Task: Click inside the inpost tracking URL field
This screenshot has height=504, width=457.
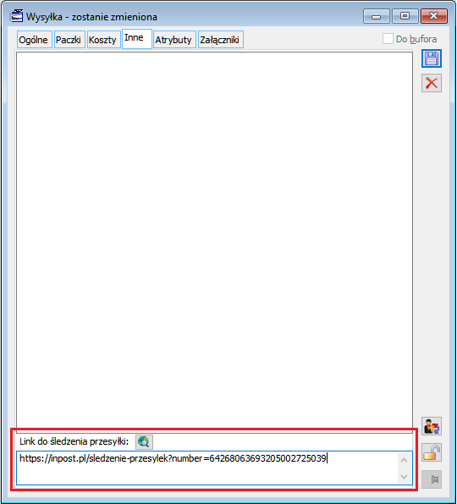Action: [x=207, y=468]
